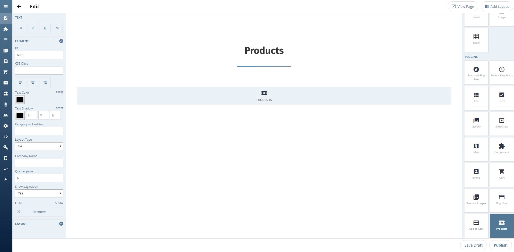Toggle italic text formatting
This screenshot has width=514, height=252.
(x=33, y=28)
